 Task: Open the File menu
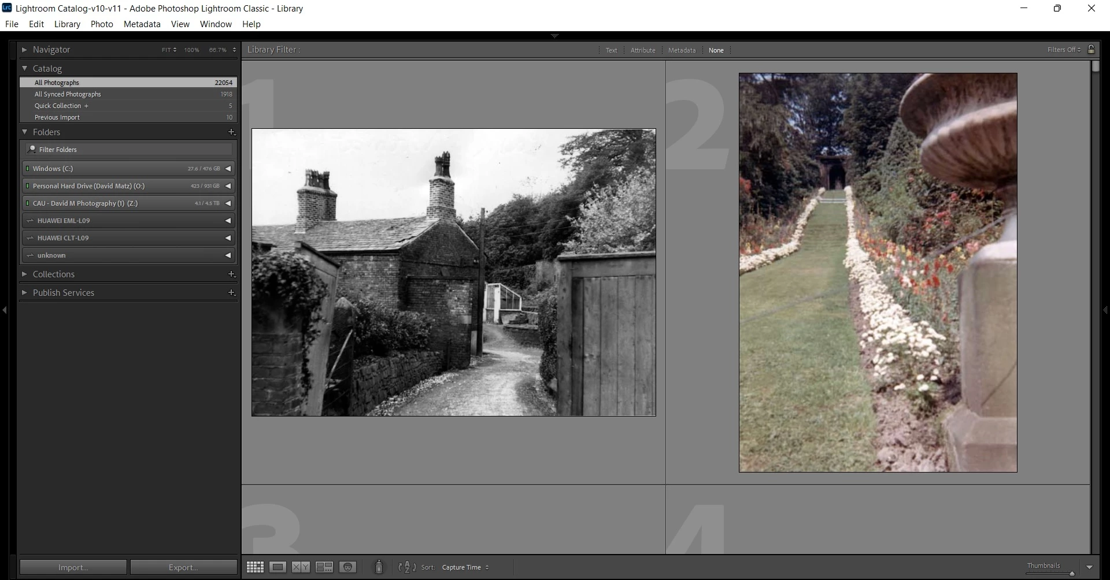(12, 24)
